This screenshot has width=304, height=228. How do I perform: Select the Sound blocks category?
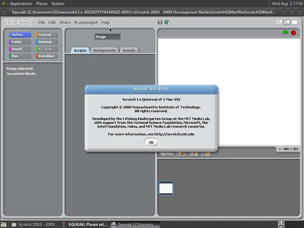(x=20, y=49)
